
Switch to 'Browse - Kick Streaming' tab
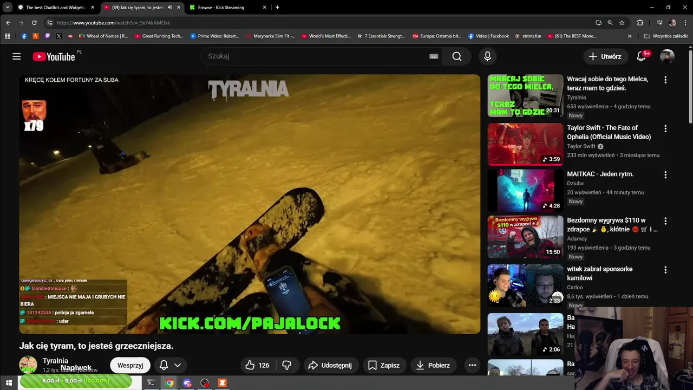coord(221,8)
